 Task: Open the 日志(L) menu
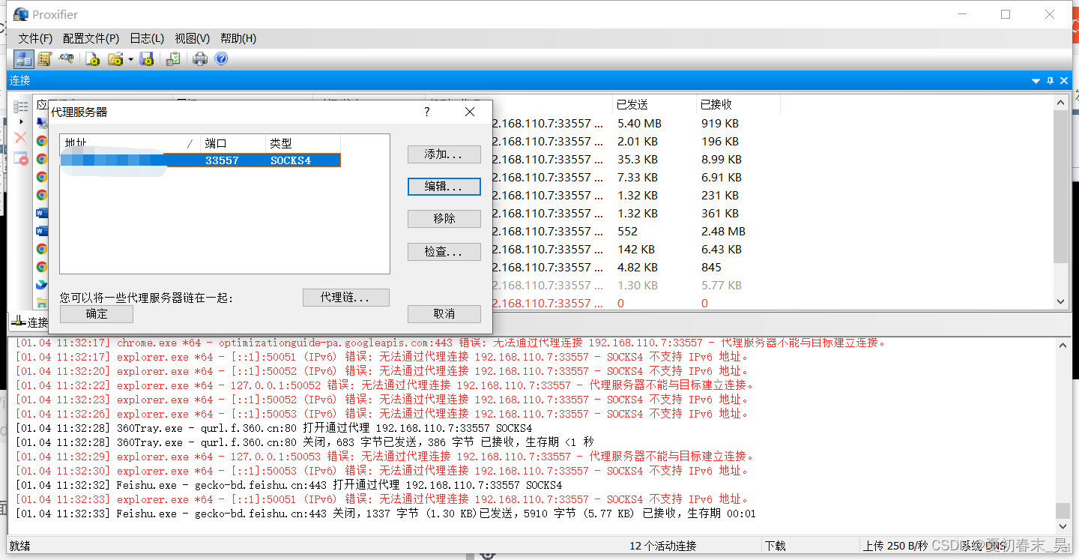147,38
